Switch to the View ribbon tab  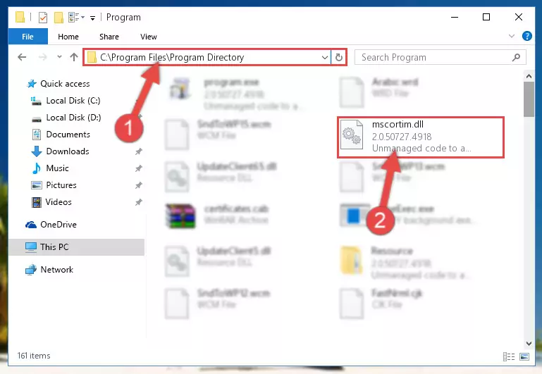[x=148, y=37]
